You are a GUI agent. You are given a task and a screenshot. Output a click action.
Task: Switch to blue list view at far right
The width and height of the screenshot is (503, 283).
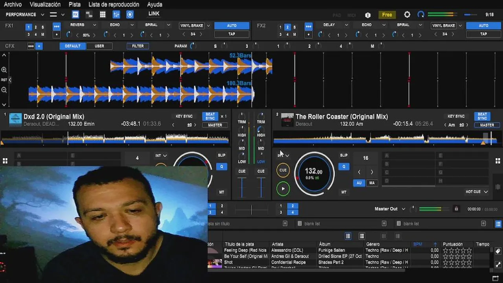pos(498,224)
